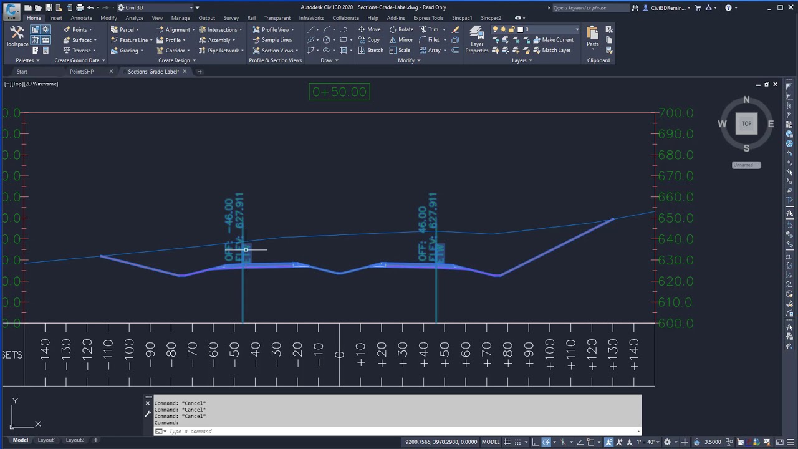Select the Trim tool
The width and height of the screenshot is (798, 449).
428,29
